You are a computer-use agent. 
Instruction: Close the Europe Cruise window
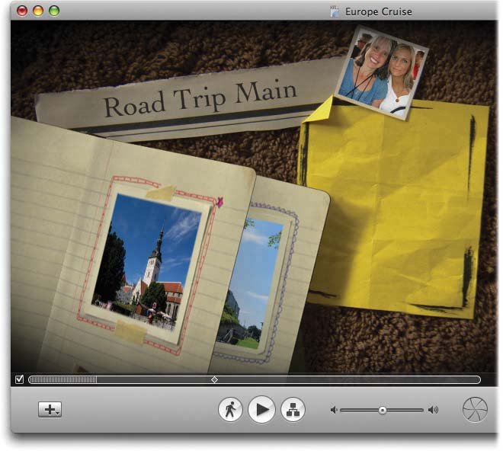coord(22,11)
